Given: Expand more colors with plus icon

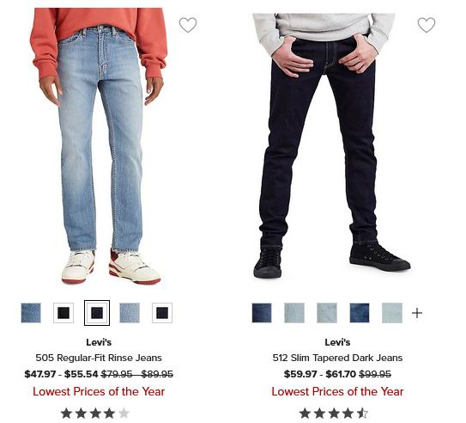Looking at the screenshot, I should coord(417,313).
